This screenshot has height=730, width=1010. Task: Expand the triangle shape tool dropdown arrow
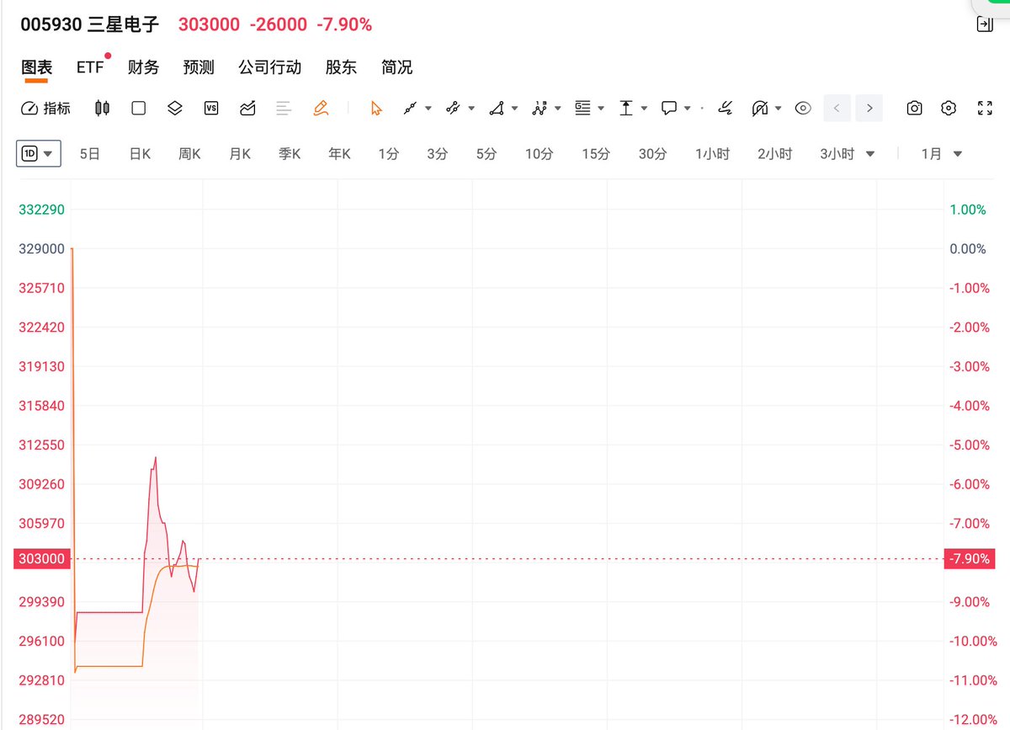tap(515, 108)
